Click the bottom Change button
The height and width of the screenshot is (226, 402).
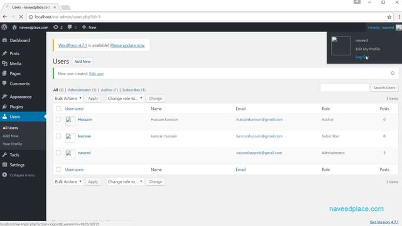[155, 181]
